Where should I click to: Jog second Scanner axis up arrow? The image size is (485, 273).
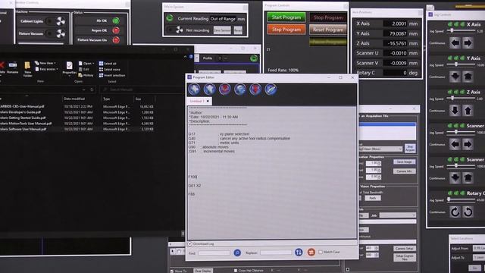coord(468,178)
